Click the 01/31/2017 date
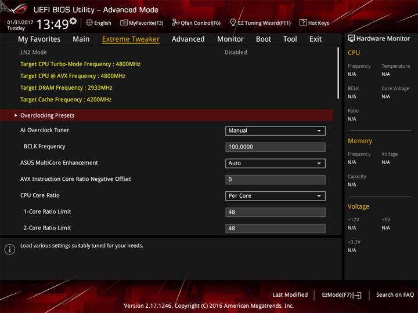 (x=20, y=23)
